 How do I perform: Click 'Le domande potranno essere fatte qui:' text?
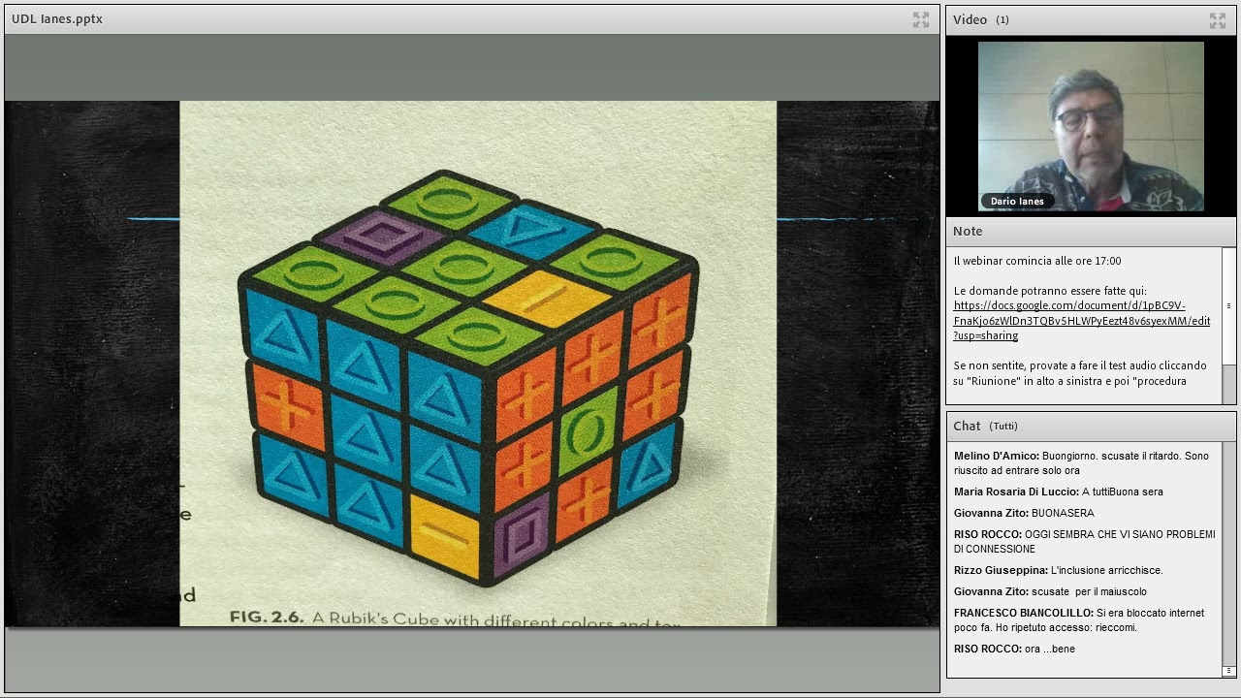tap(1050, 291)
